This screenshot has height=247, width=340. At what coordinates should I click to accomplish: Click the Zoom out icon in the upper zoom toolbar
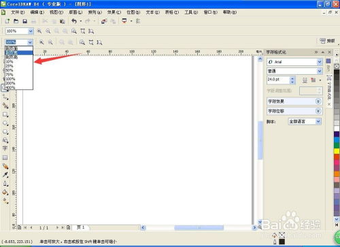pos(48,31)
